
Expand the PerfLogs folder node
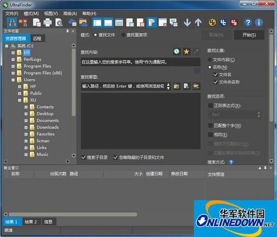coord(13,59)
